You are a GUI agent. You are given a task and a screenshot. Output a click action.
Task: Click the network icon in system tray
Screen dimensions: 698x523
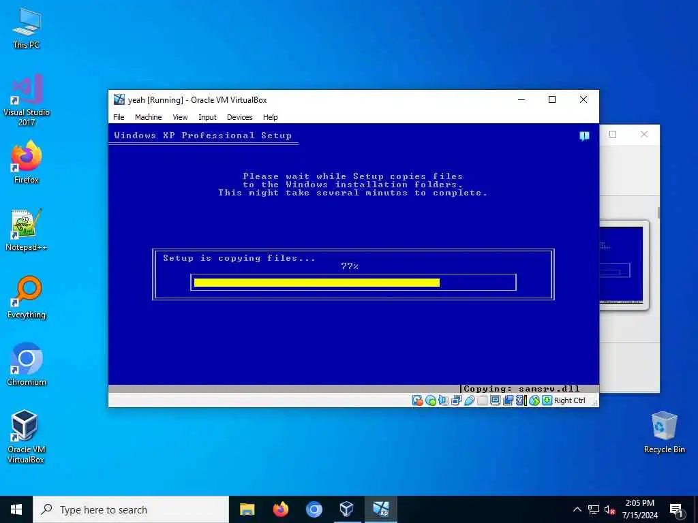[x=594, y=509]
